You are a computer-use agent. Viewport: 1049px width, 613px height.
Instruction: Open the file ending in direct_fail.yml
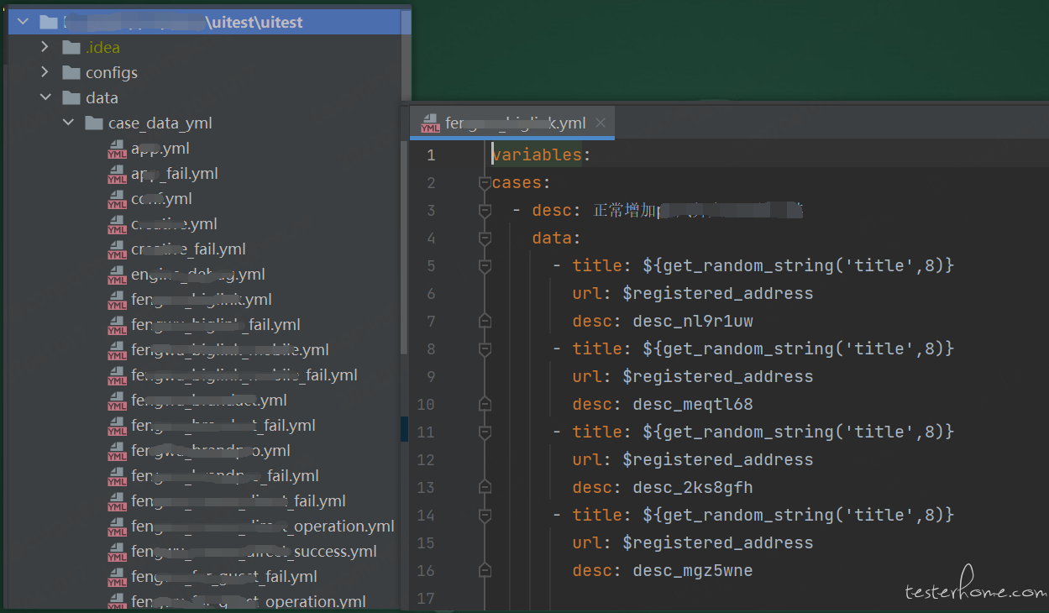(238, 501)
